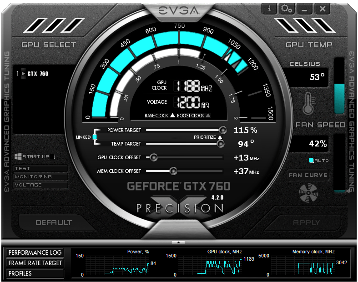358x282 pixels.
Task: Minimize the Precision X window
Action: pos(304,9)
